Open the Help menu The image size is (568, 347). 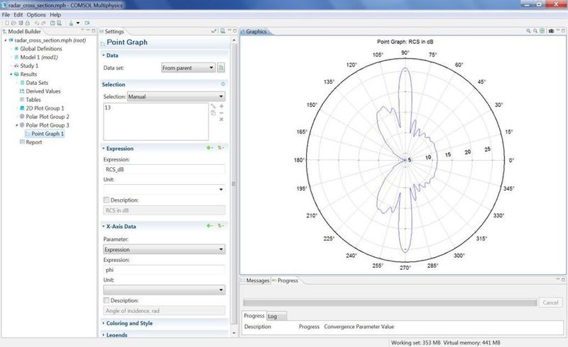pyautogui.click(x=55, y=15)
